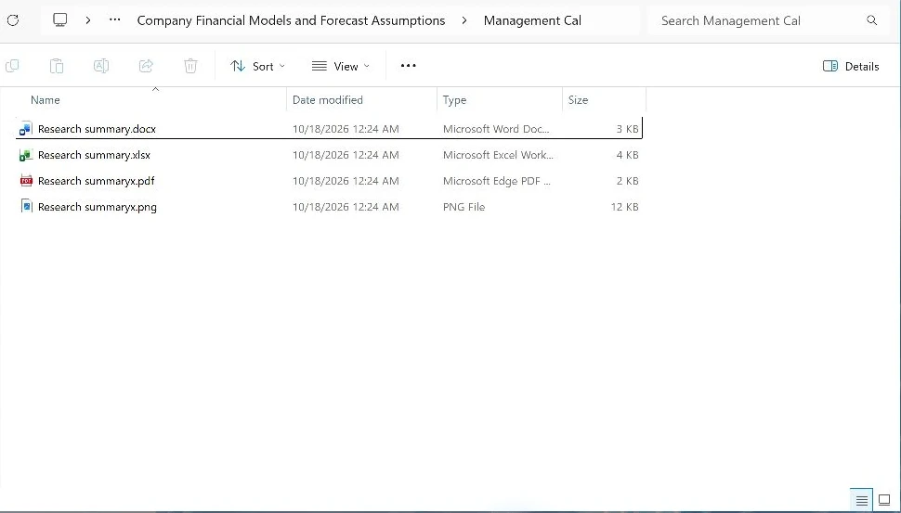Click Management Cal breadcrumb
901x513 pixels.
click(x=532, y=20)
